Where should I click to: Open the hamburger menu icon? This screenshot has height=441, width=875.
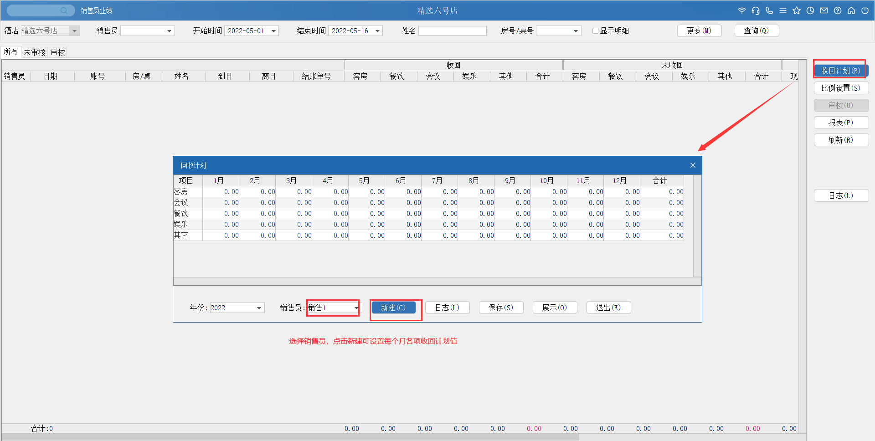(x=783, y=10)
